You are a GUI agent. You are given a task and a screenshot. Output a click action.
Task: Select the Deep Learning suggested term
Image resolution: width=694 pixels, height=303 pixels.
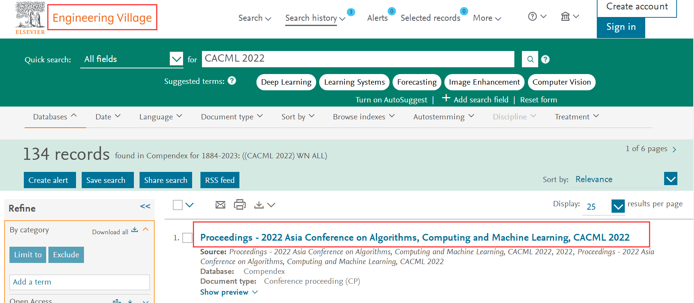(286, 82)
